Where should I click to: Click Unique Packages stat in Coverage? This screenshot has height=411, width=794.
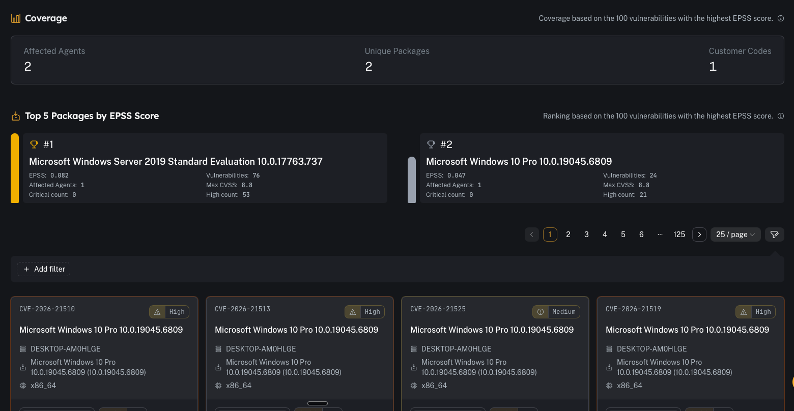(397, 59)
